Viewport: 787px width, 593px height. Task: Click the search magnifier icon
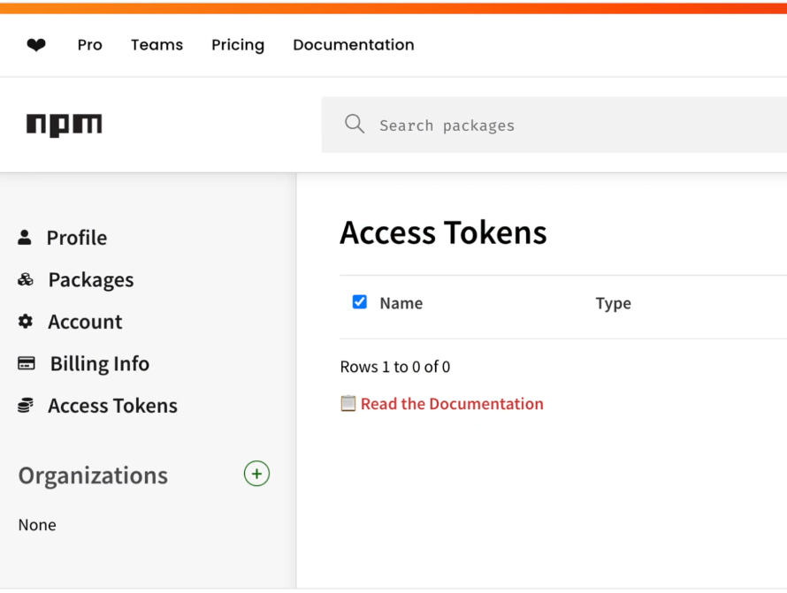[x=354, y=124]
